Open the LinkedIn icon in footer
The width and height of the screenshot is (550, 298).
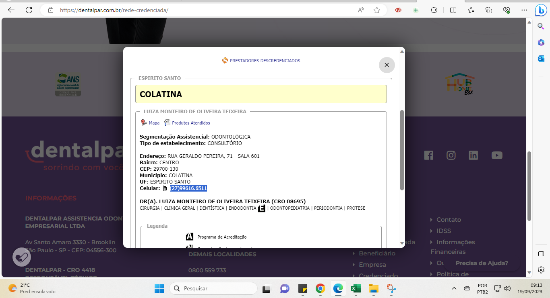473,155
